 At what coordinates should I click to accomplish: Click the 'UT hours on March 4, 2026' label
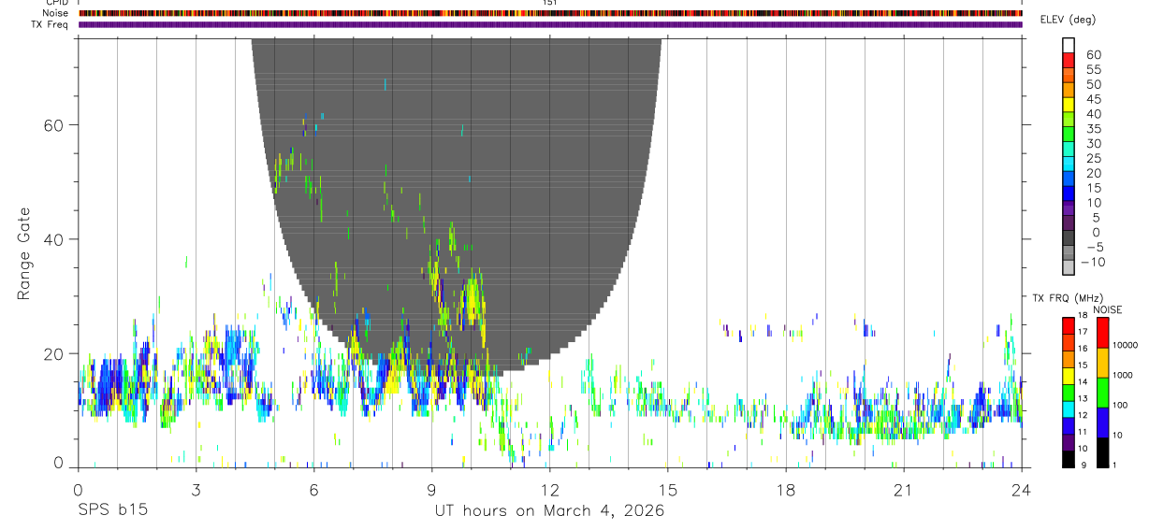click(550, 511)
